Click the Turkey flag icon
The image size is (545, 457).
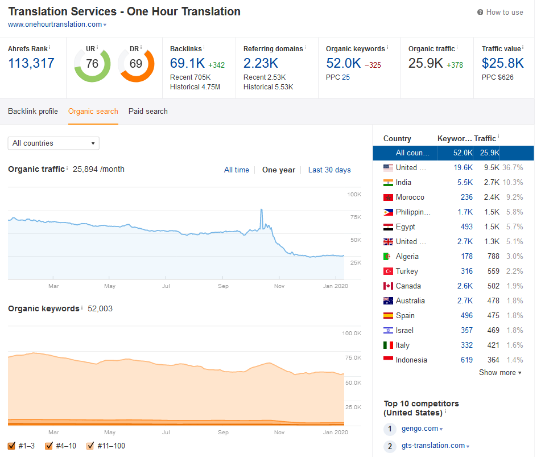pos(388,271)
